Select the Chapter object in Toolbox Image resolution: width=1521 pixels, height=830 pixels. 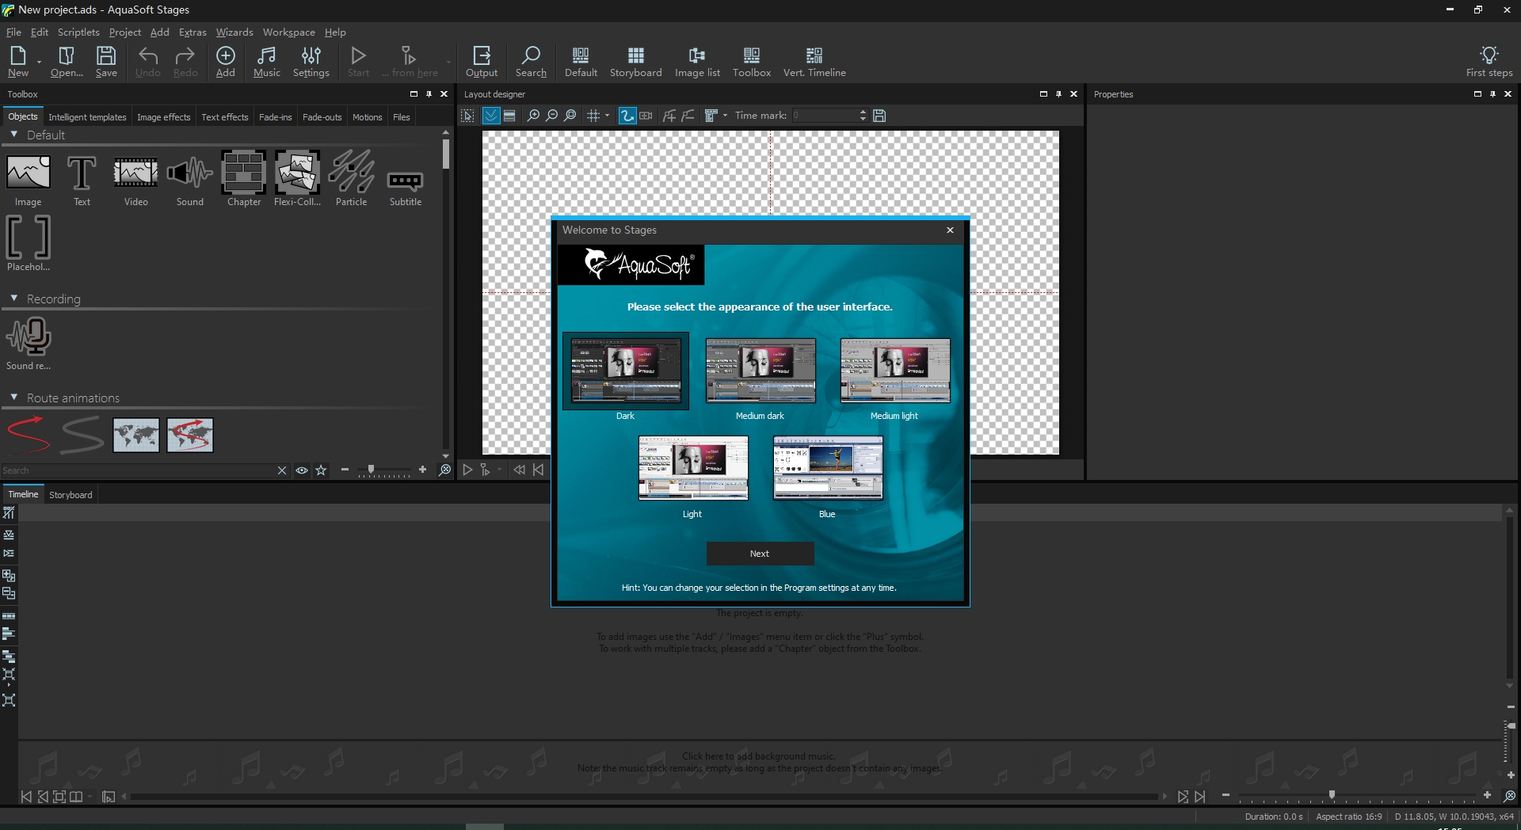(244, 181)
